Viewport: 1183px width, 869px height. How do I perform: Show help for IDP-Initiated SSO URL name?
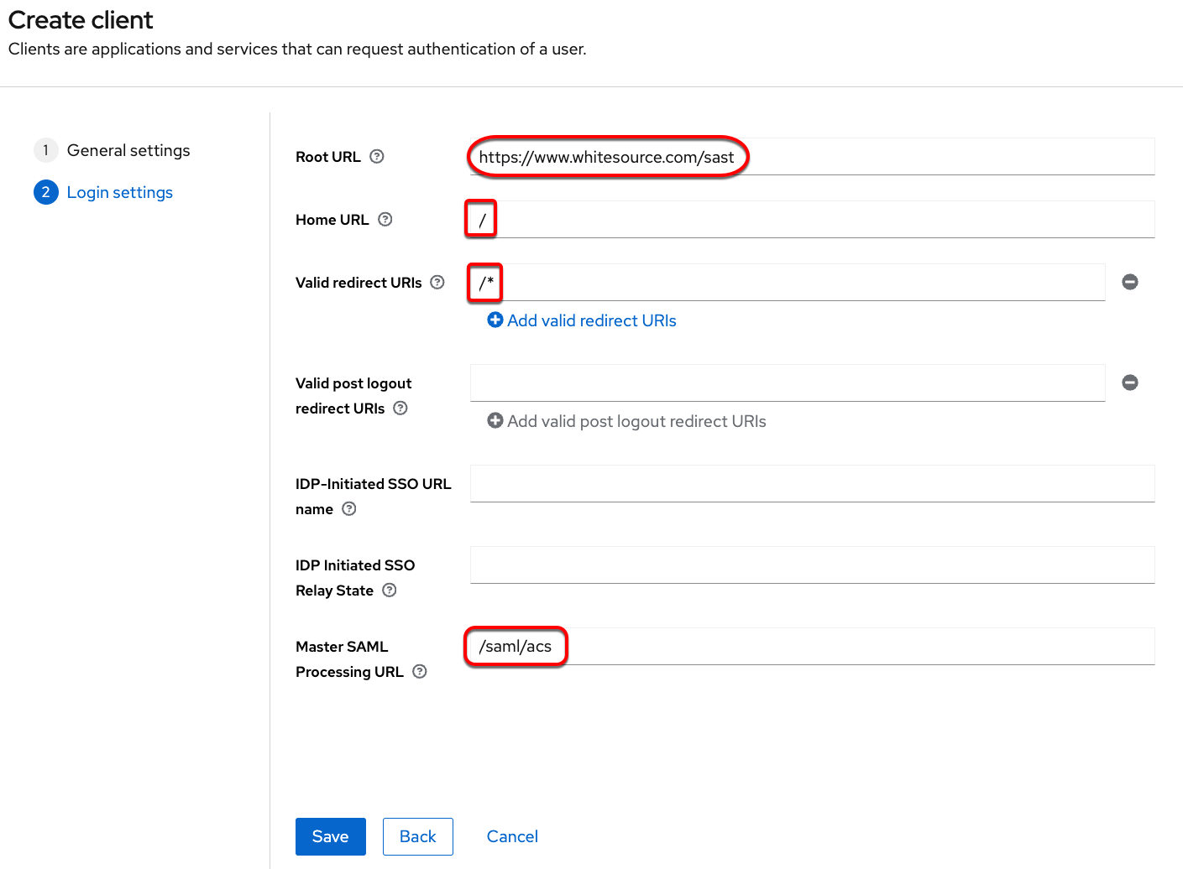[349, 508]
